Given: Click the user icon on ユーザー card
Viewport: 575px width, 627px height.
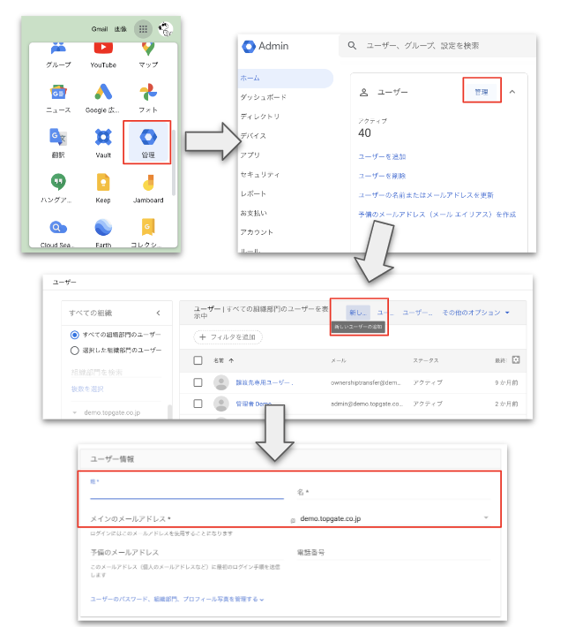Looking at the screenshot, I should coord(363,93).
